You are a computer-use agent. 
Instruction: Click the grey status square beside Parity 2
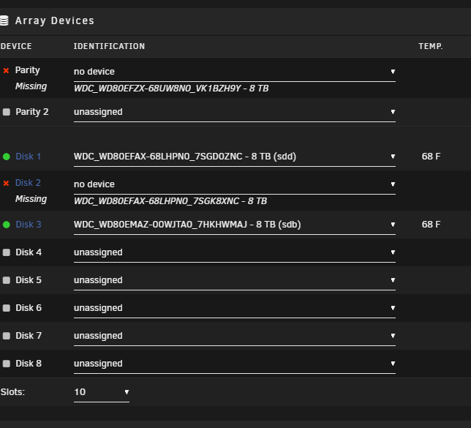pyautogui.click(x=7, y=112)
